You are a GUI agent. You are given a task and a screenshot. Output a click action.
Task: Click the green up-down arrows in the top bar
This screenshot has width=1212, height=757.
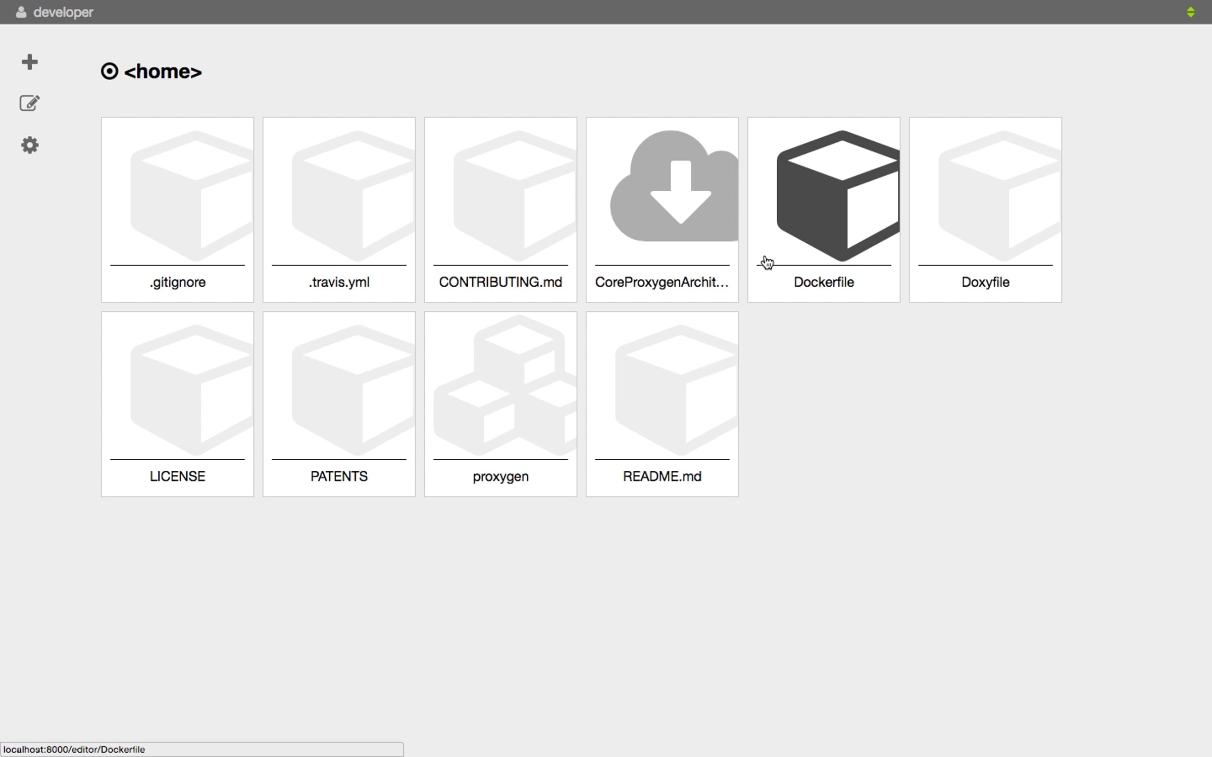point(1190,12)
